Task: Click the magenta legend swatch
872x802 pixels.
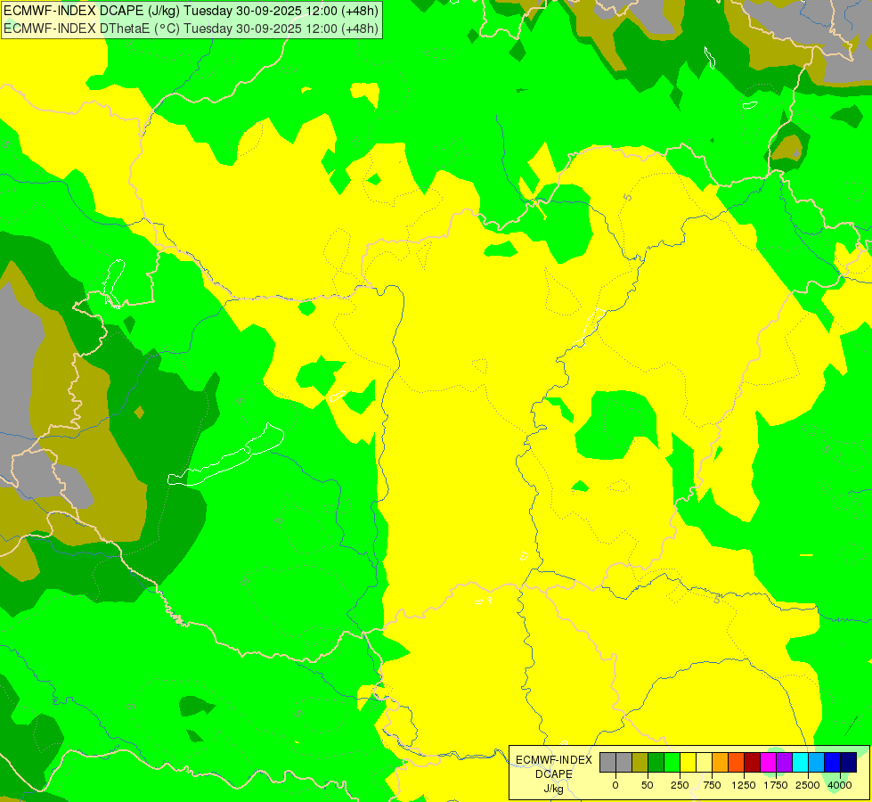Action: coord(768,762)
